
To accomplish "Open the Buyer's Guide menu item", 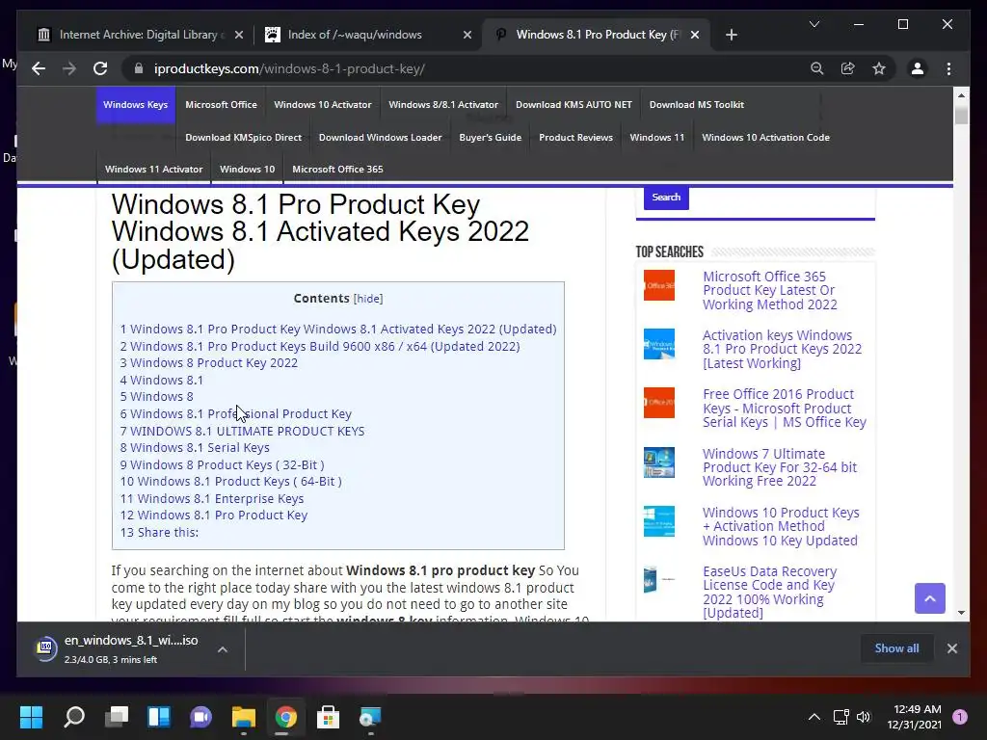I will (x=491, y=137).
